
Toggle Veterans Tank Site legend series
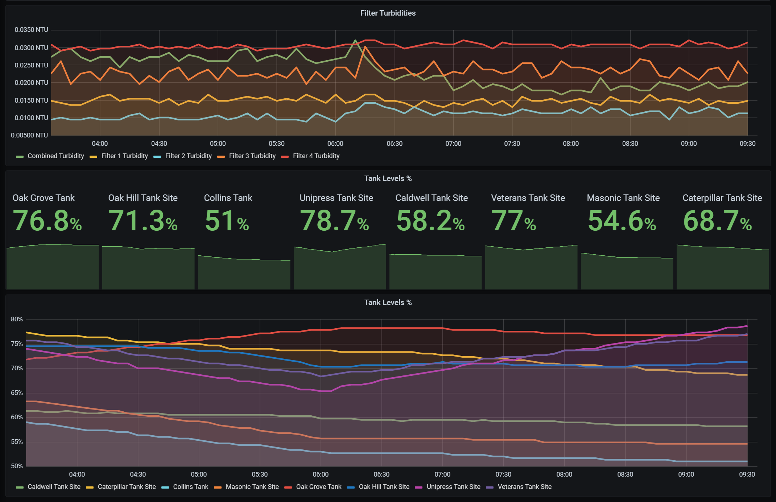(x=524, y=487)
